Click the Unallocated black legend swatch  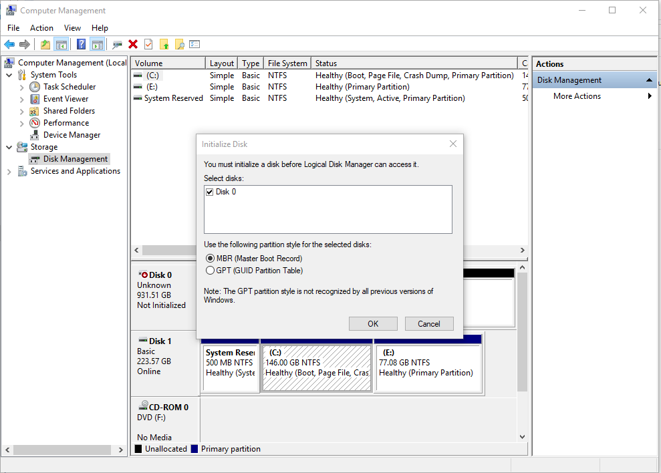(x=138, y=449)
